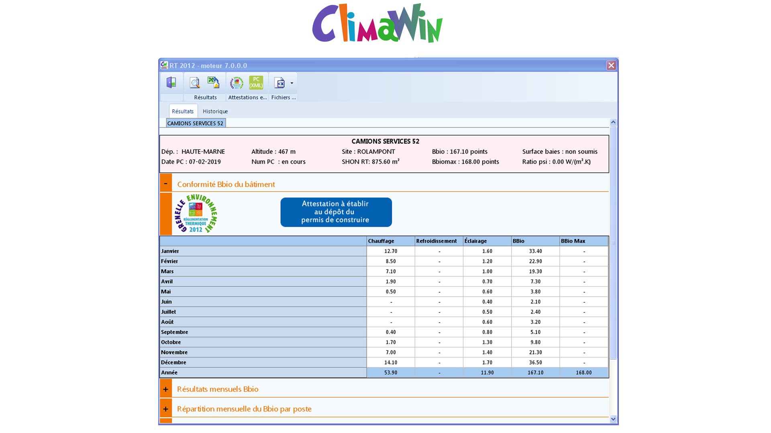Click the Année Chauffage total 53.90

click(x=391, y=372)
